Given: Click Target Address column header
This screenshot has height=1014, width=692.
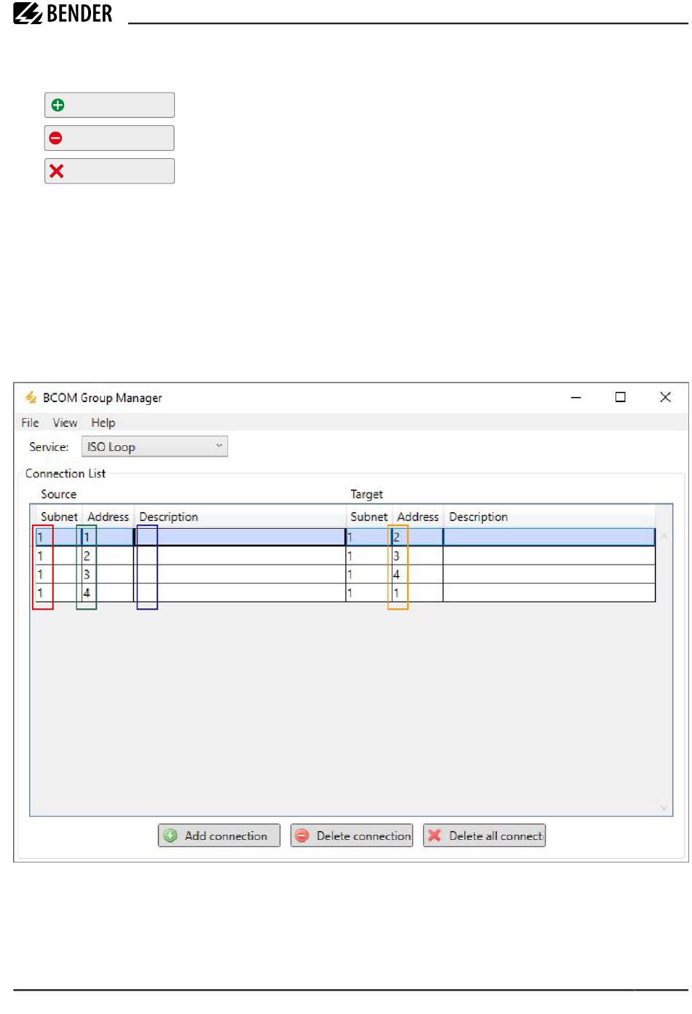Looking at the screenshot, I should tap(417, 516).
